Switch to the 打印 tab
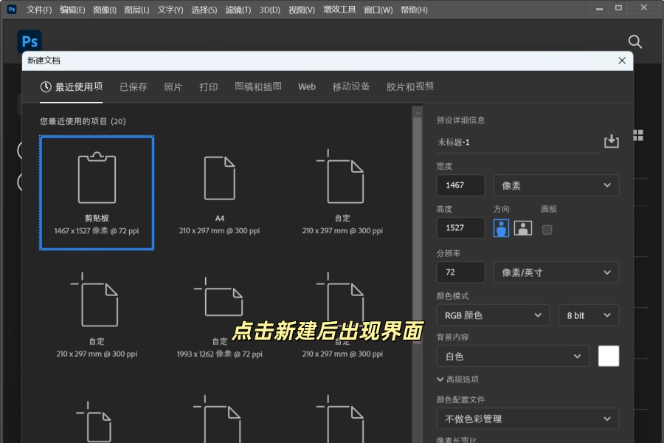 [209, 87]
